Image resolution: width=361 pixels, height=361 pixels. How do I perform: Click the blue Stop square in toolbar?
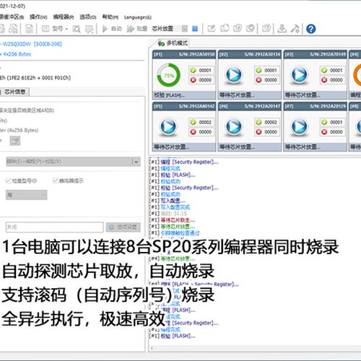click(x=195, y=29)
